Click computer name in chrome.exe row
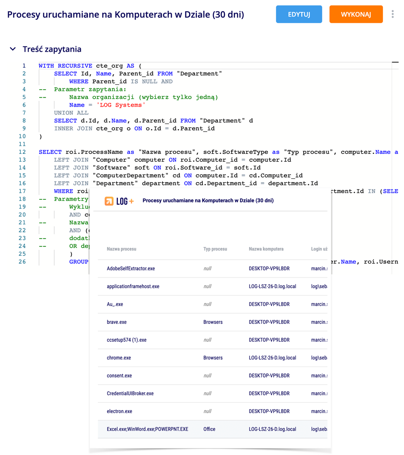The height and width of the screenshot is (455, 404). coord(272,358)
